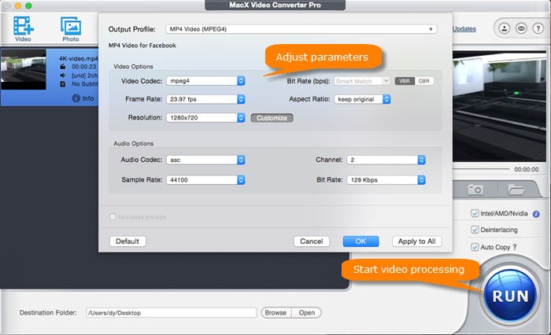Click the big RUN button
This screenshot has height=335, width=551.
[x=510, y=296]
